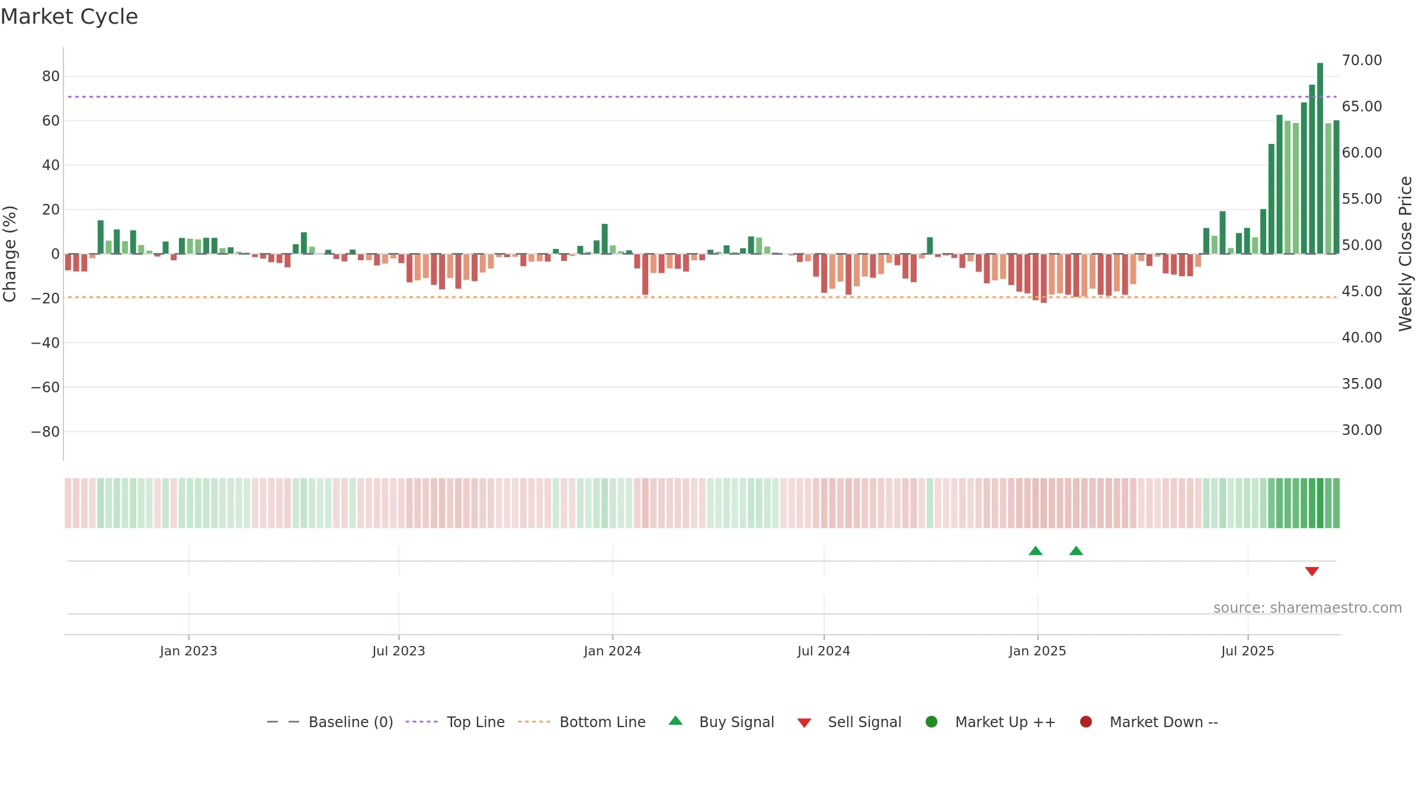Click the −40 tick on left axis
This screenshot has height=800, width=1422.
[x=46, y=343]
